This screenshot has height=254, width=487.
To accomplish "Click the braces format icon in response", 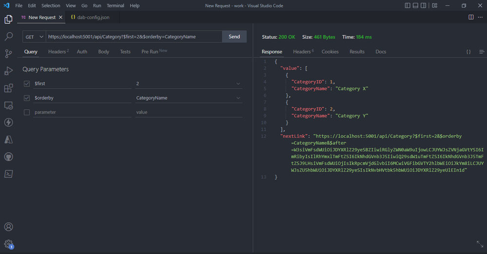I will coord(468,52).
